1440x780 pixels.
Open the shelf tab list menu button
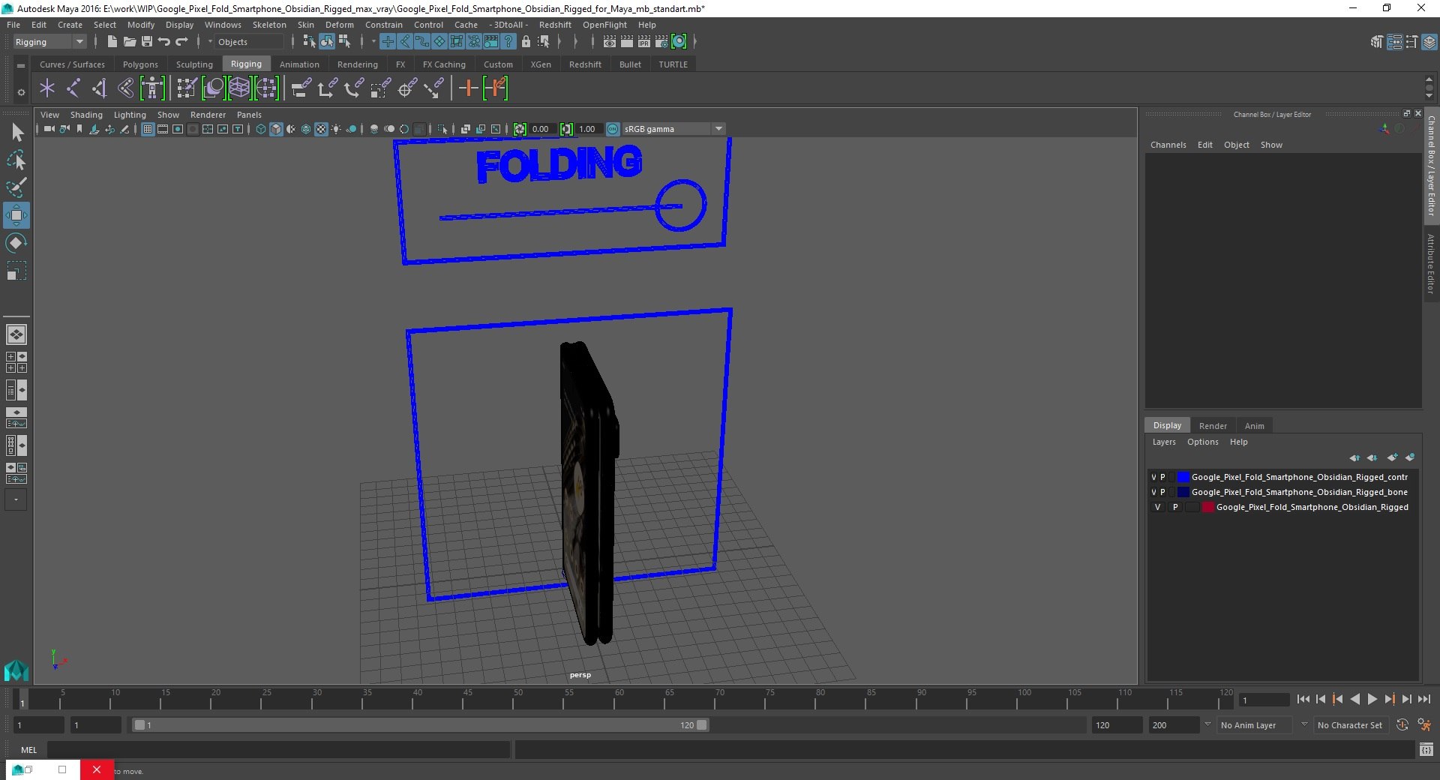pyautogui.click(x=21, y=66)
